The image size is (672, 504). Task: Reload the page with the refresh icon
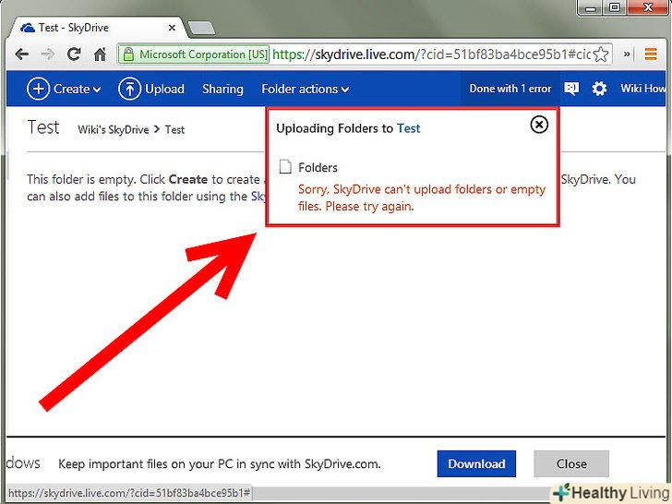(74, 54)
